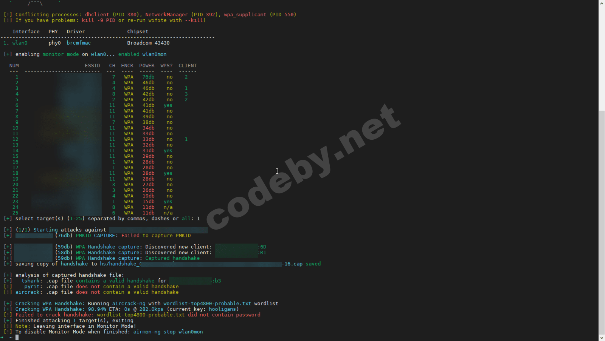Click the "airmon-ng stop wlan0mon" command text
This screenshot has height=341, width=605.
click(168, 332)
